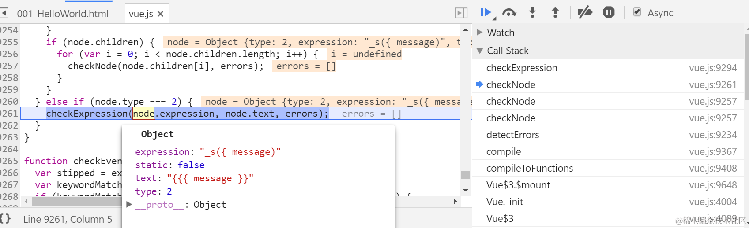
Task: Set breakpoint on line 9255 gutter
Action: pos(9,42)
